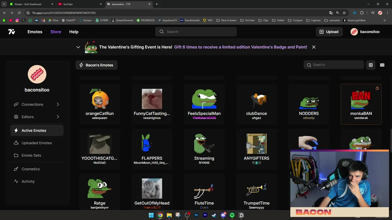The width and height of the screenshot is (392, 220).
Task: Open Photoshop from the taskbar
Action: point(196,215)
